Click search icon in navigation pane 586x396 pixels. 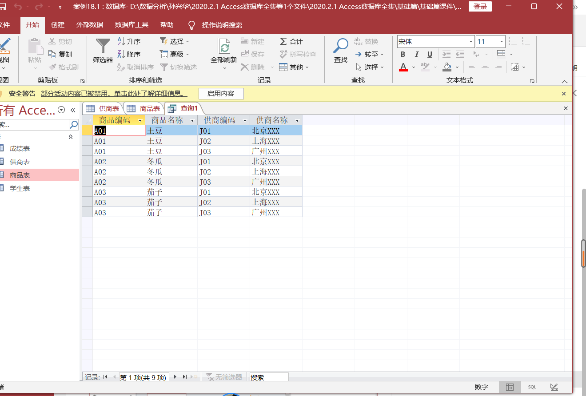(74, 124)
